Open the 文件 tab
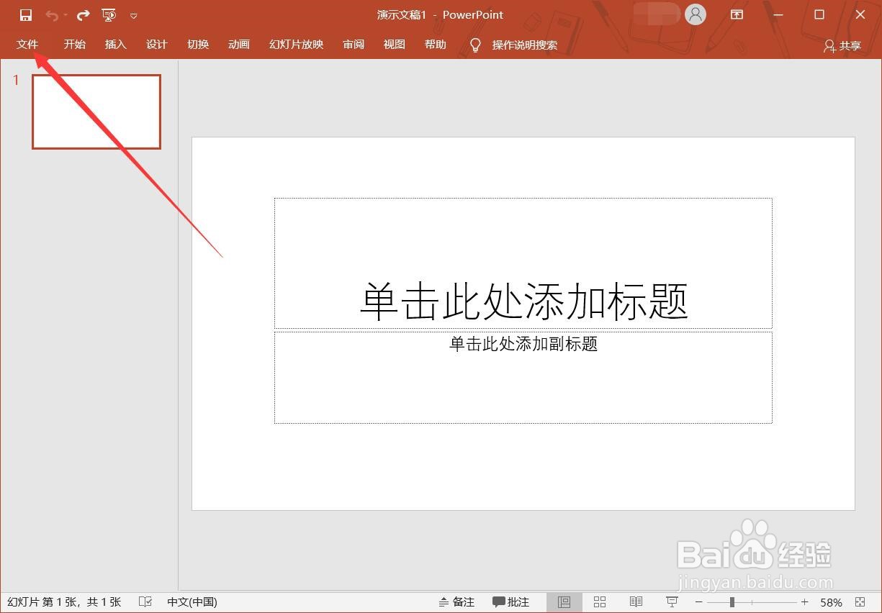 (27, 45)
